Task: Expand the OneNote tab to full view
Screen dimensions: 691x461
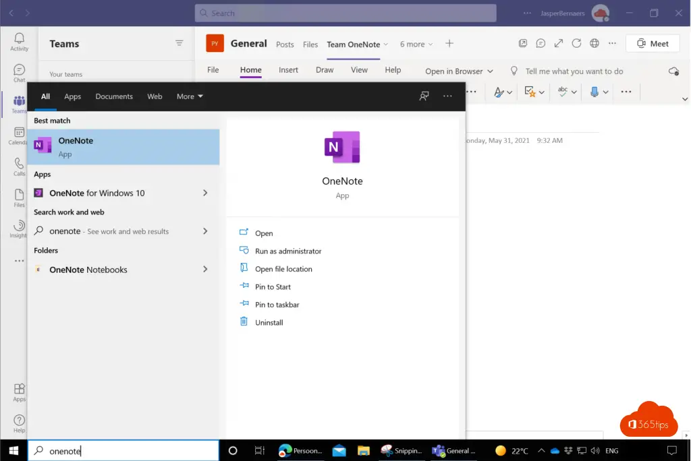Action: [558, 43]
